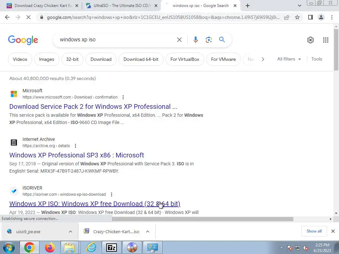Clear the search box with X
This screenshot has width=339, height=254.
click(x=179, y=40)
